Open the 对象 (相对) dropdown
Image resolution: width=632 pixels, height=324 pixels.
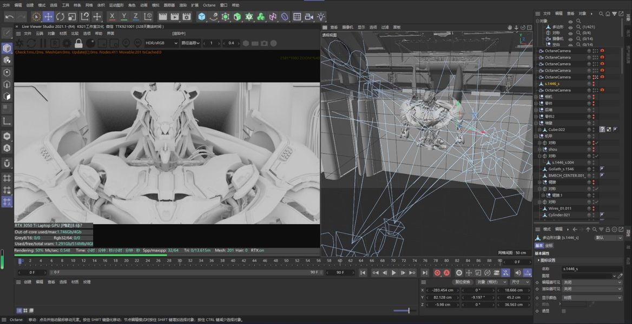(x=491, y=282)
